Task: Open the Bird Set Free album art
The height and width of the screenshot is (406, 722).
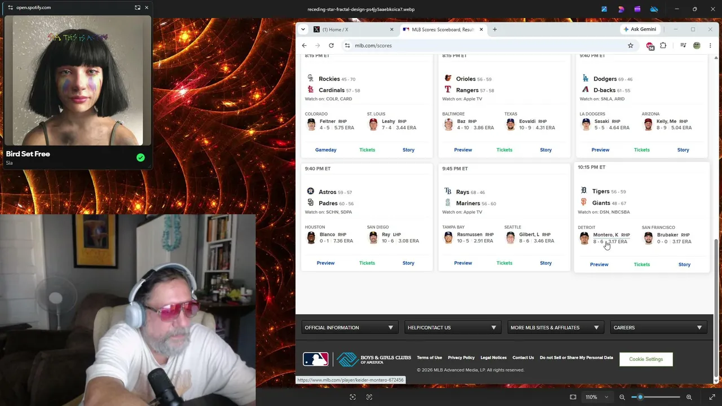Action: [x=78, y=81]
